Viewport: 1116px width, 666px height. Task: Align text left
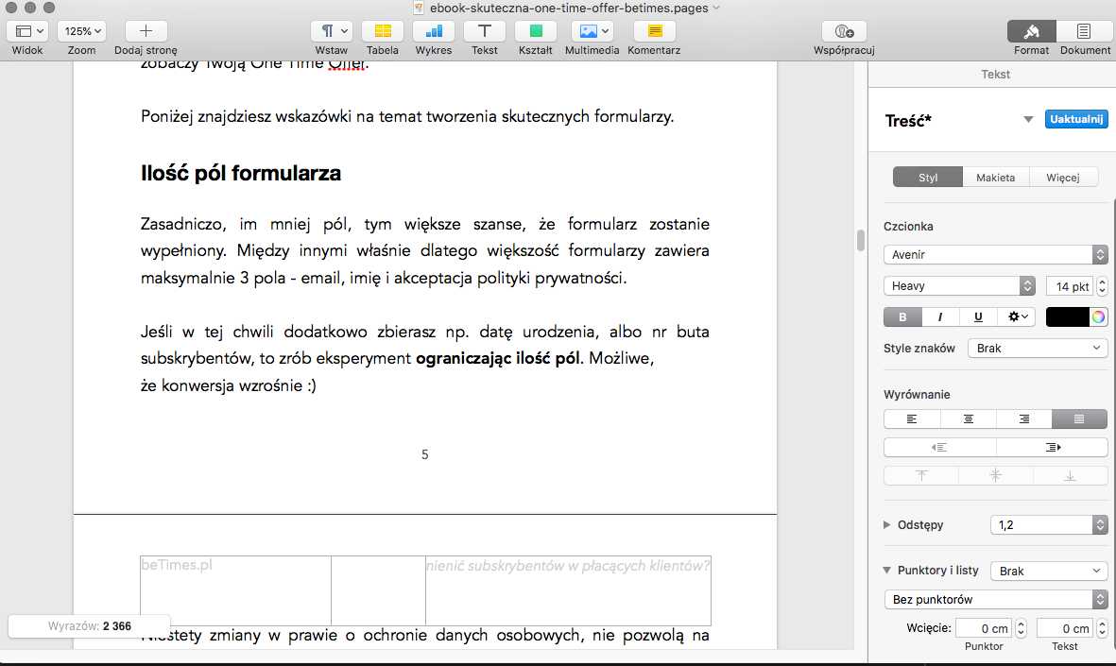pyautogui.click(x=912, y=419)
